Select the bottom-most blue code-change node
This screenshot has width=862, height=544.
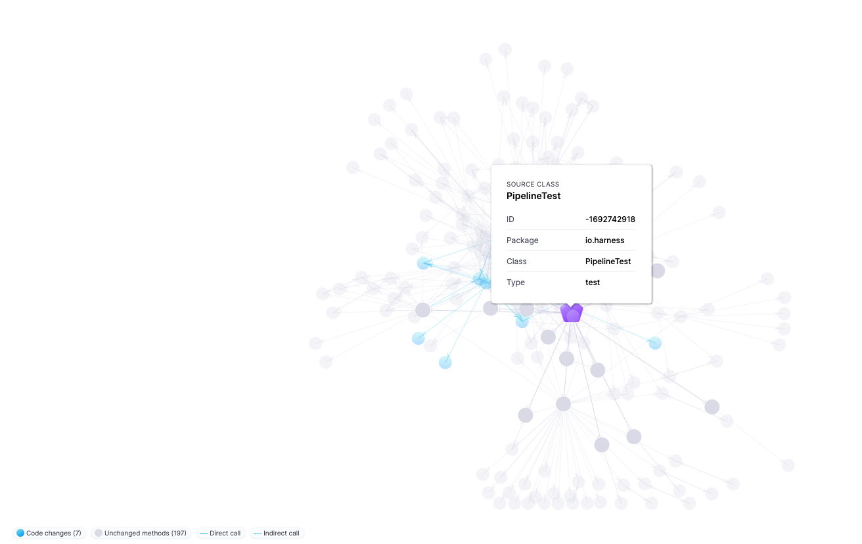click(445, 362)
